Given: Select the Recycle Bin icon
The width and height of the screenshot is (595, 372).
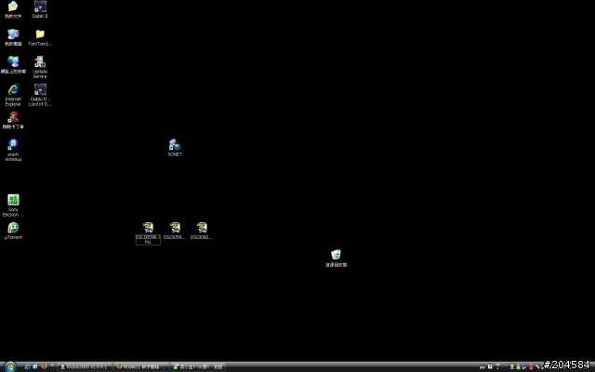Looking at the screenshot, I should (x=337, y=259).
